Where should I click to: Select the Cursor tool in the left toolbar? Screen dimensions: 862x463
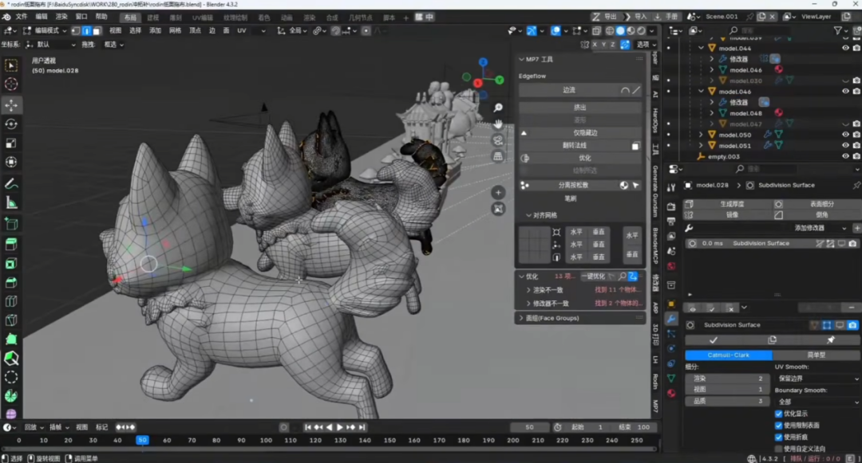pyautogui.click(x=11, y=84)
